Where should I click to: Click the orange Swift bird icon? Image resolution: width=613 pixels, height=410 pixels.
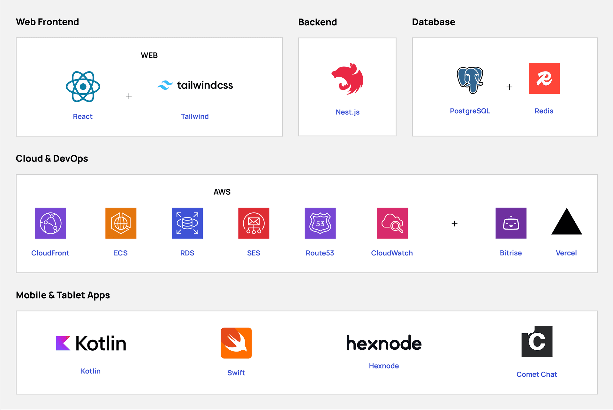click(x=236, y=343)
